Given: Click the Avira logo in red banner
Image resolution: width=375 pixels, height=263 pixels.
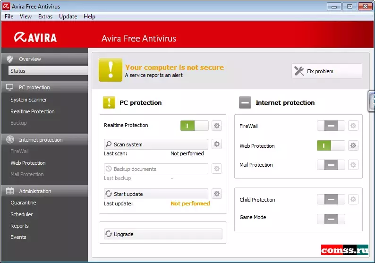Looking at the screenshot, I should point(35,37).
